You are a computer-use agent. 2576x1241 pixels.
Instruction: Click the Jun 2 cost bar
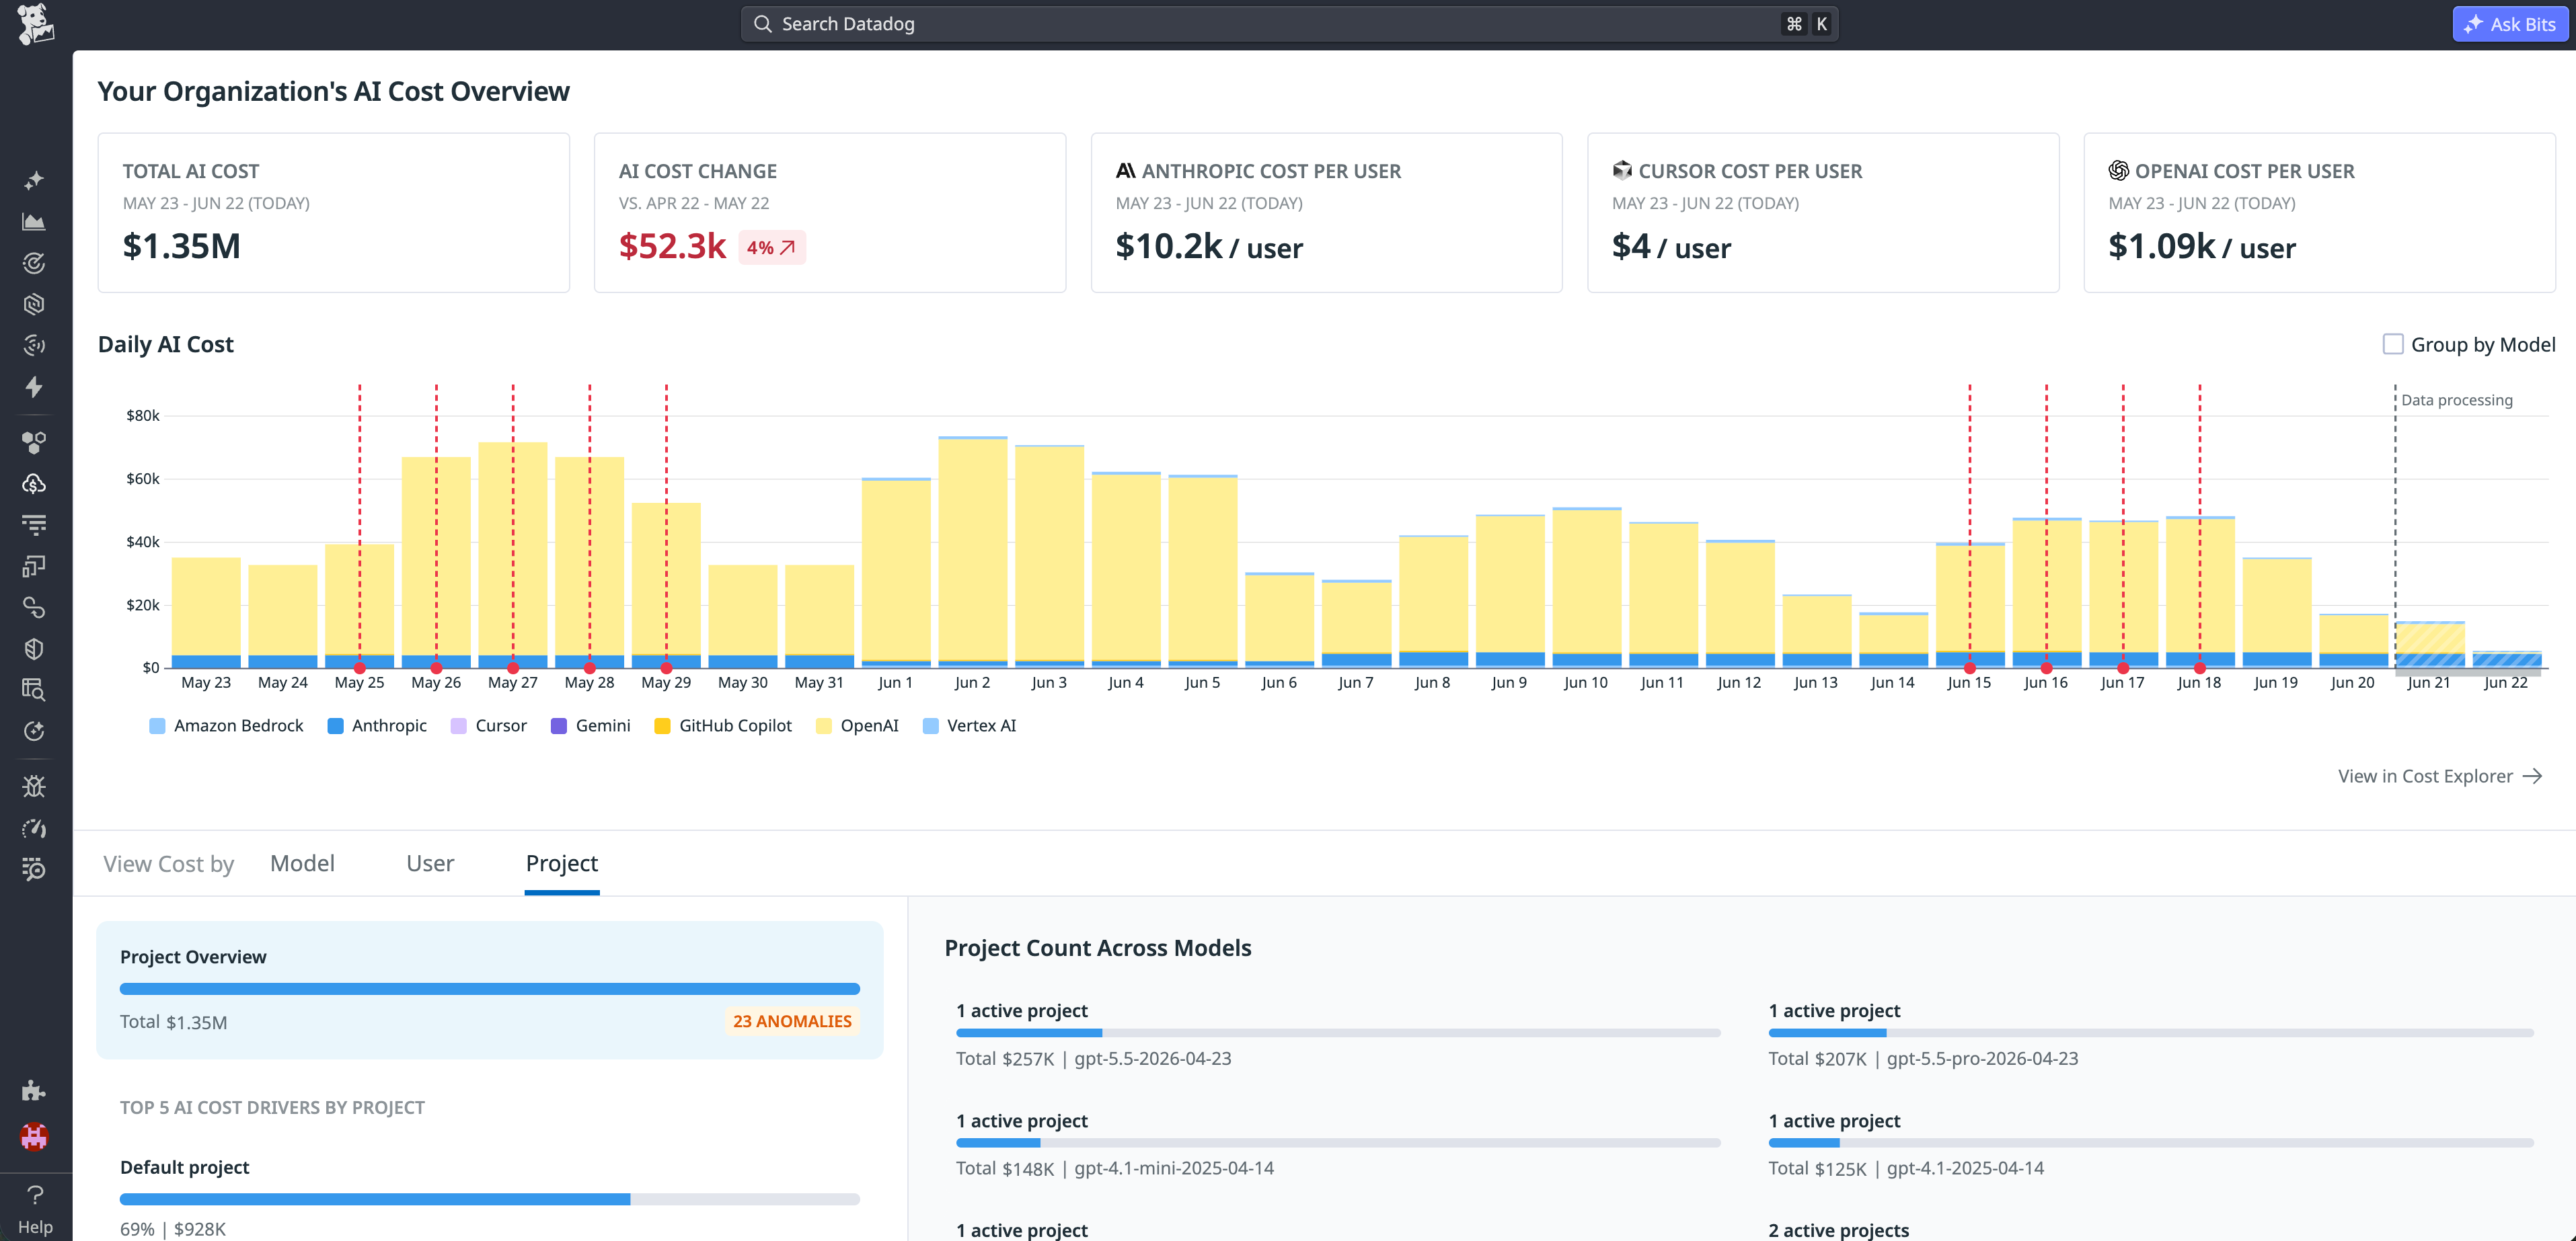point(973,551)
